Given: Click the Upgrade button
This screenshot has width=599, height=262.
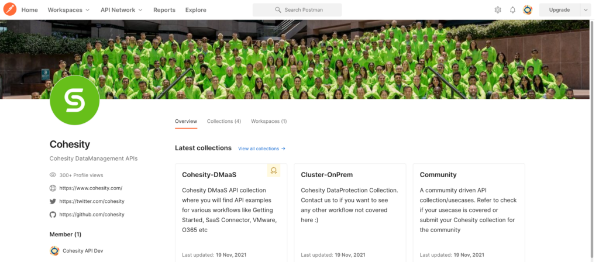Looking at the screenshot, I should 559,10.
